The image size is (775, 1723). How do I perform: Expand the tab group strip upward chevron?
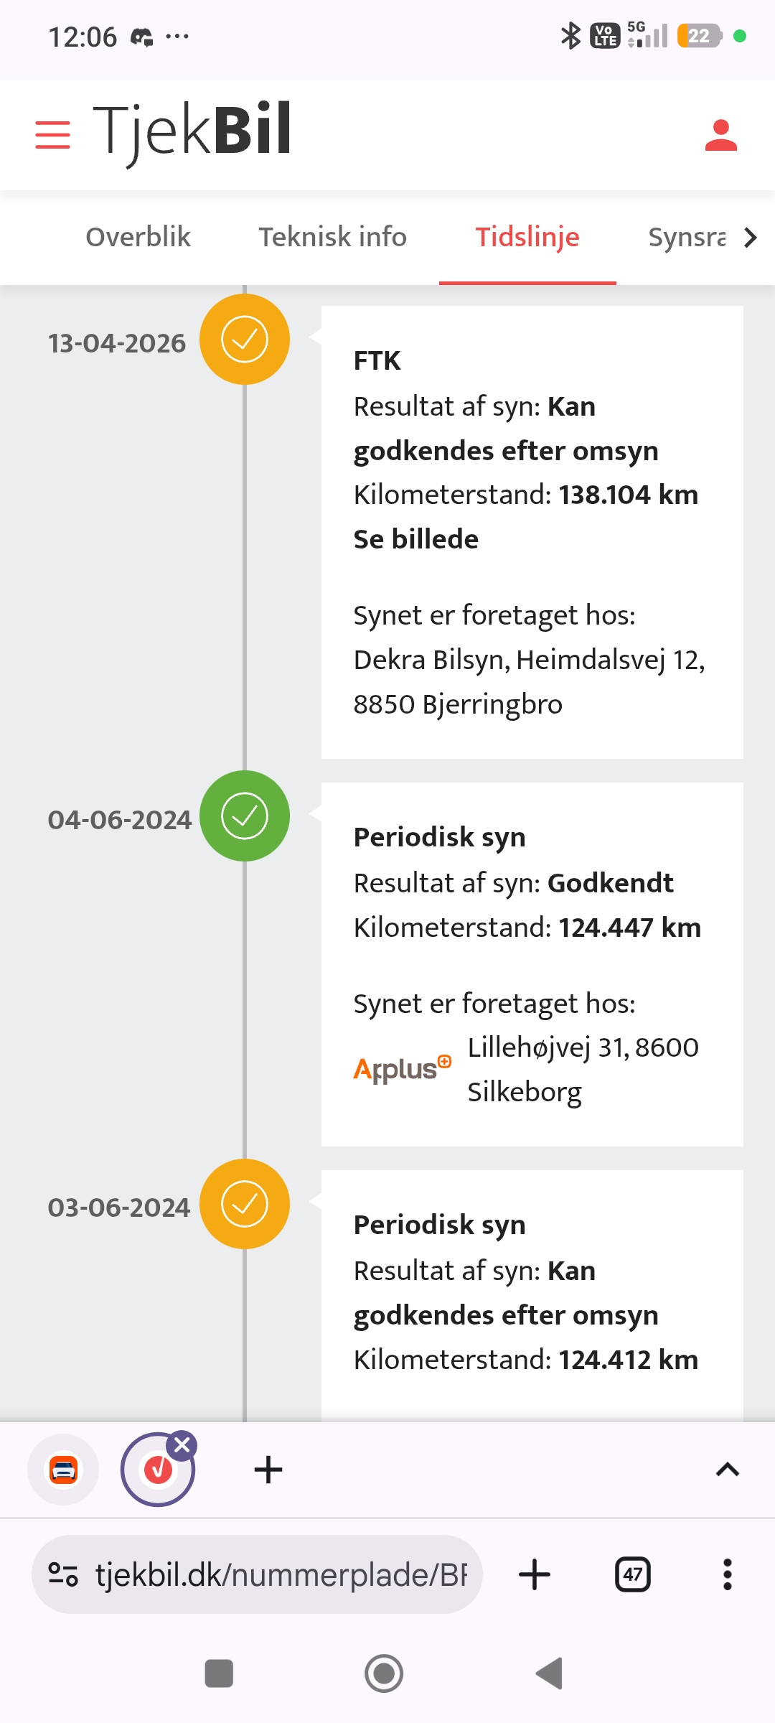coord(727,1470)
